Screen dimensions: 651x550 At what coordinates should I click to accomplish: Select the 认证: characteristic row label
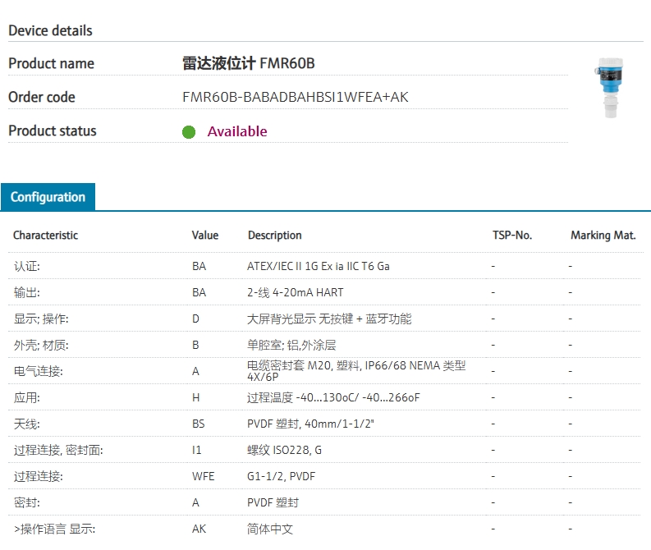click(x=27, y=266)
